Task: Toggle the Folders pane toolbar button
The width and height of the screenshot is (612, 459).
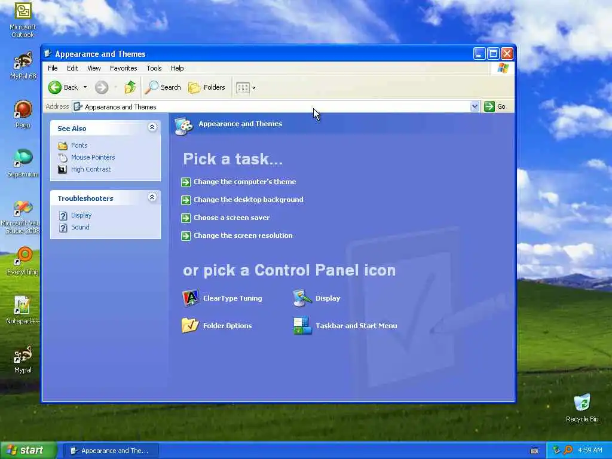Action: click(x=206, y=87)
